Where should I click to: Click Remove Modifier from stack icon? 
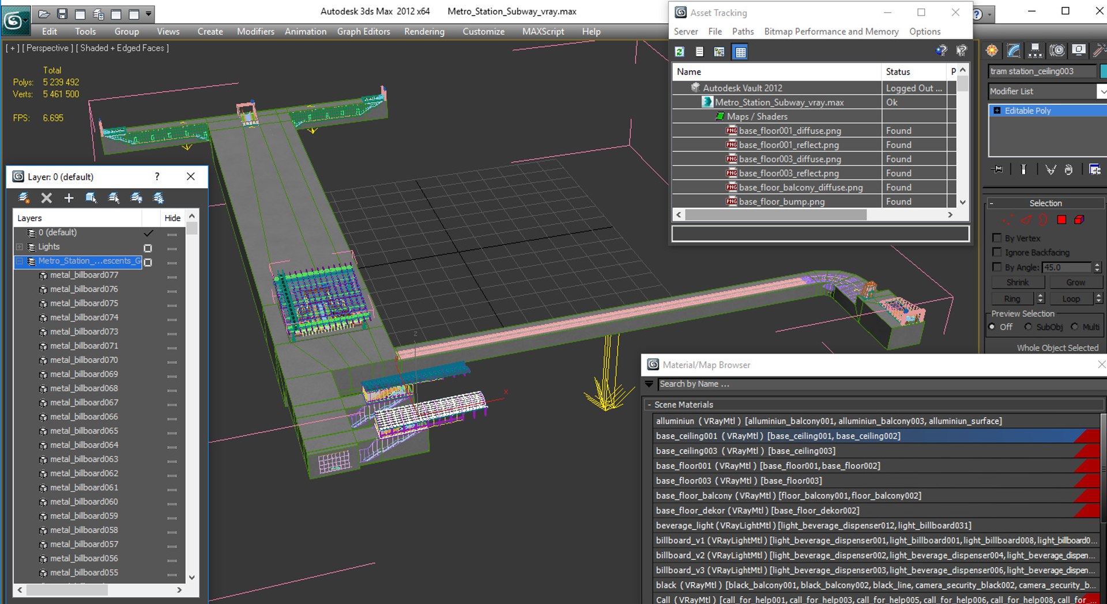click(1068, 169)
